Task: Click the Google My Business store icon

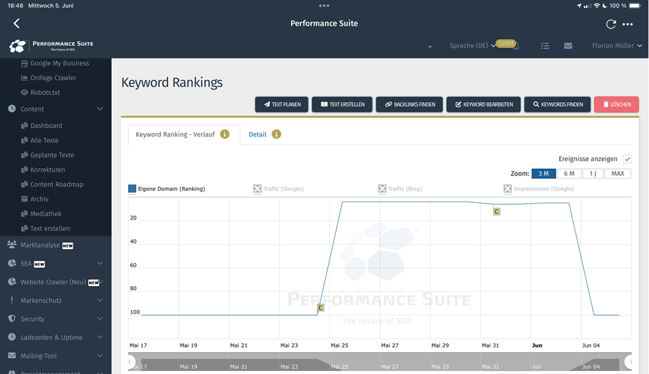Action: pyautogui.click(x=24, y=63)
